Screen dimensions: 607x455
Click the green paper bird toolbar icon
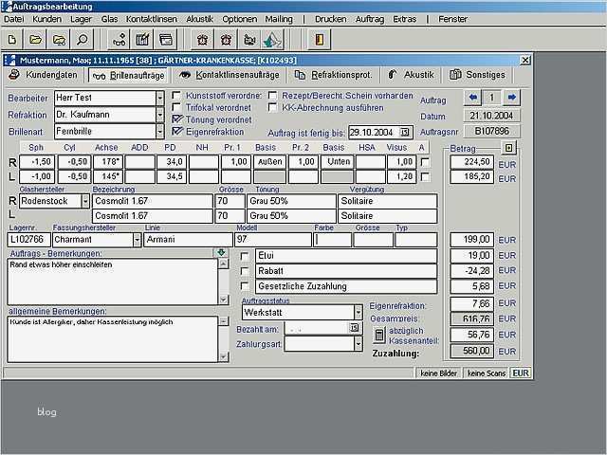[272, 40]
